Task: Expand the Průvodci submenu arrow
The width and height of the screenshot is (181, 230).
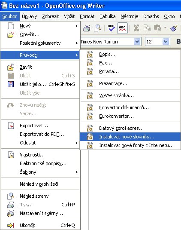Action: click(77, 55)
